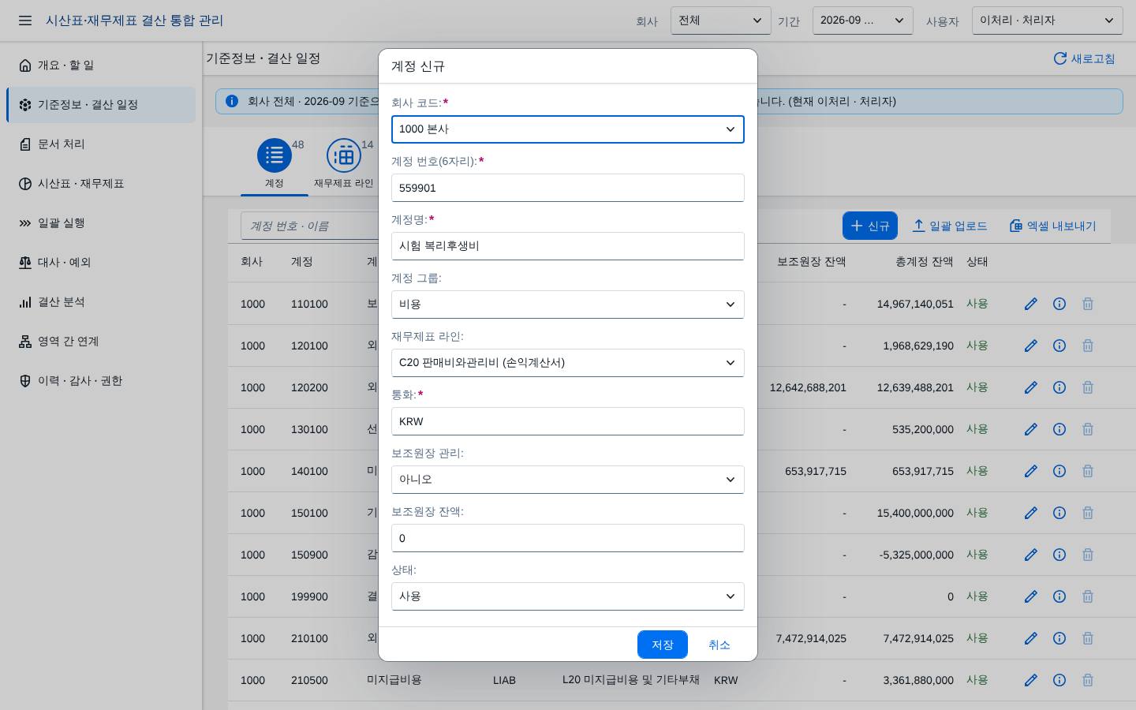This screenshot has height=710, width=1136.
Task: Click the refresh icon beside 새로고침
Action: tap(1060, 58)
